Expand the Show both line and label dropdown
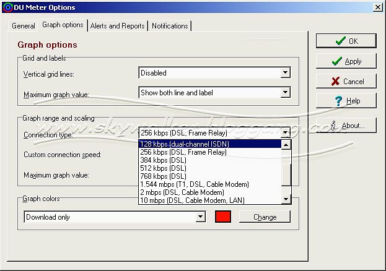 285,92
